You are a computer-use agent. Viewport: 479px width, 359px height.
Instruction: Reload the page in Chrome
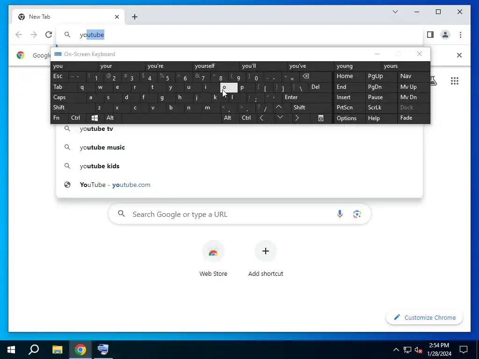tap(49, 35)
